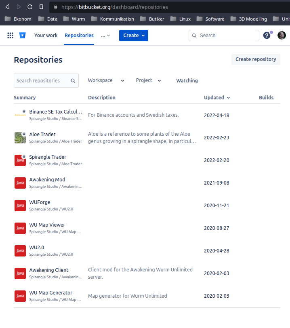The image size is (290, 328).
Task: Click 'Spirangle Studio / WU2.0' under WUForge
Action: pos(51,209)
